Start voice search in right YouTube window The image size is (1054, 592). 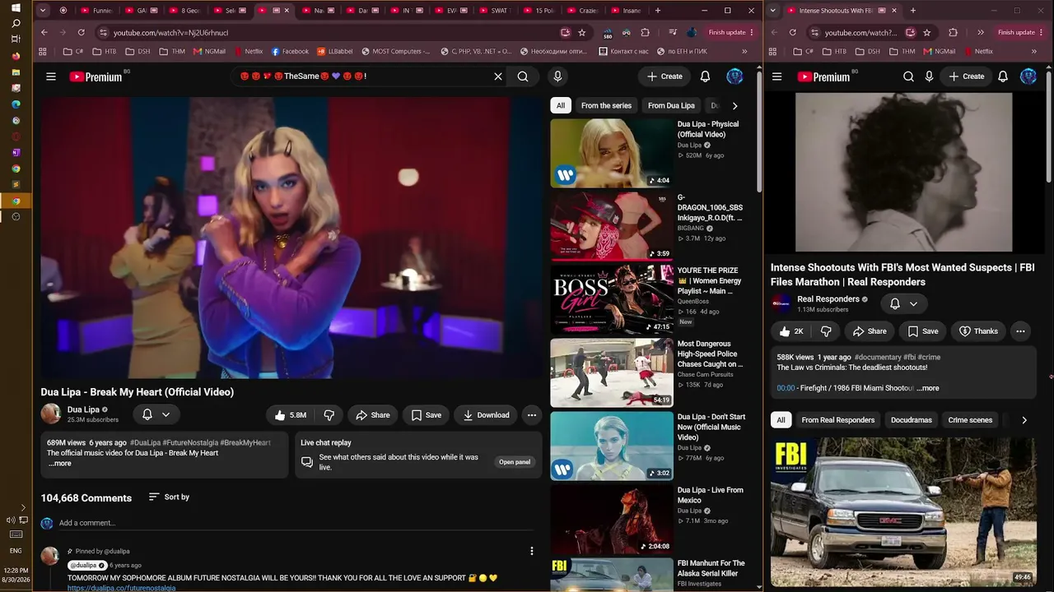tap(929, 76)
